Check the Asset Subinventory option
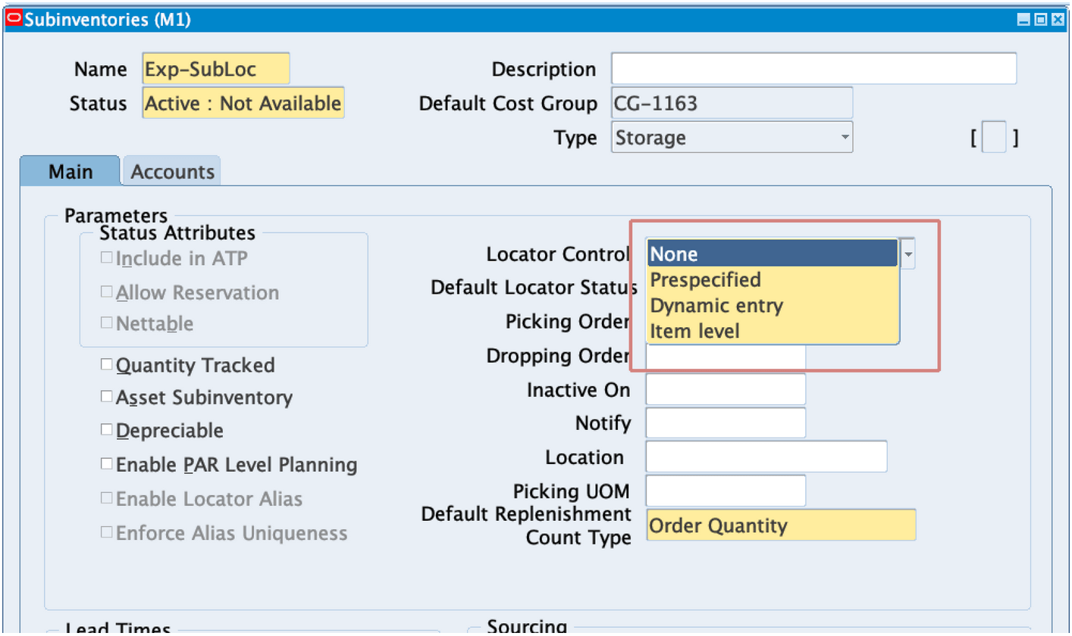1072x636 pixels. pos(106,395)
